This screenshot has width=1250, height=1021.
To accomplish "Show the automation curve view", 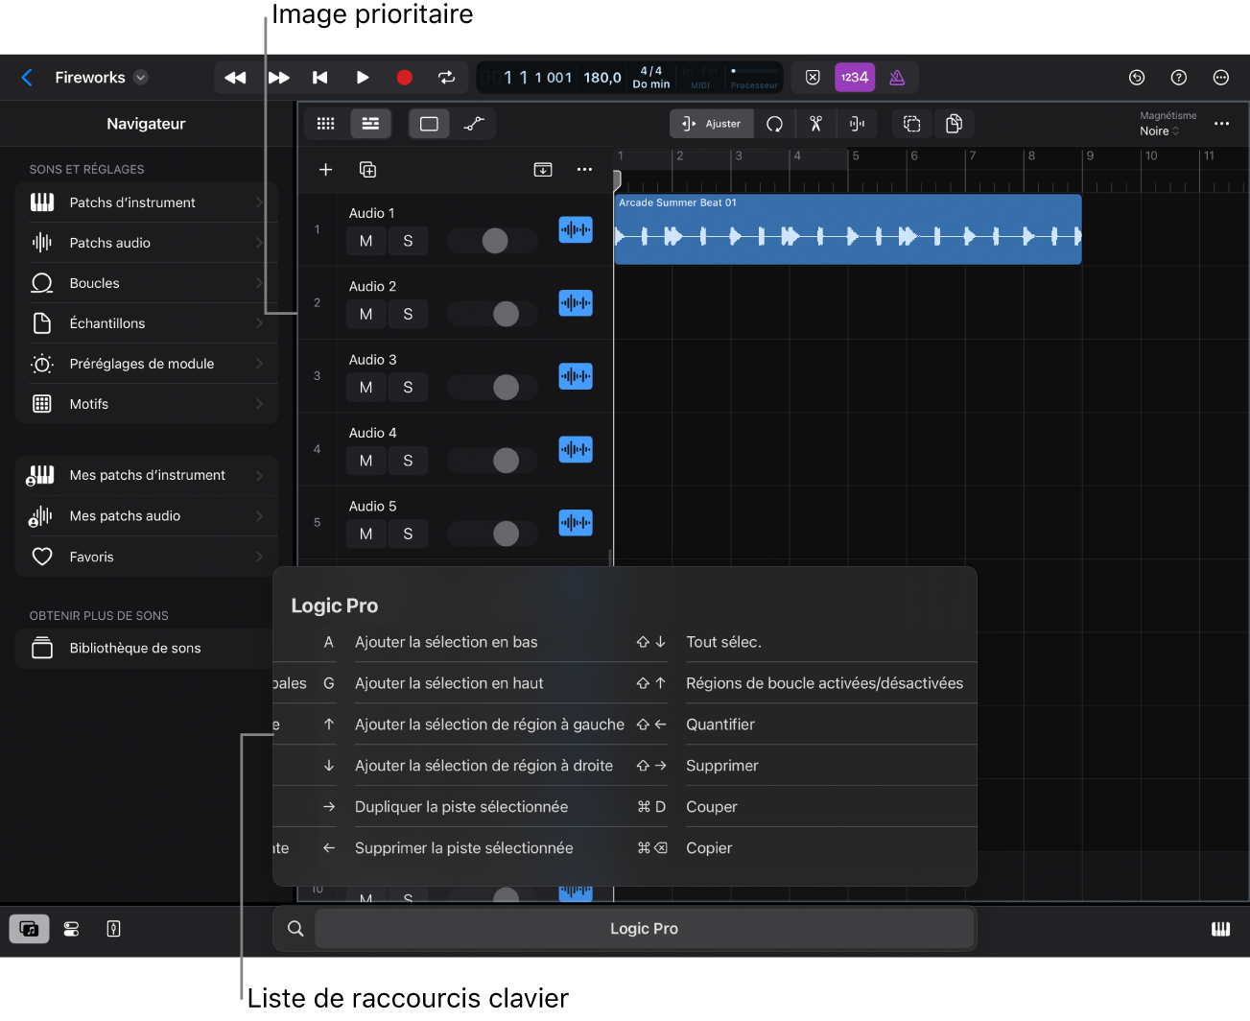I will tap(474, 124).
